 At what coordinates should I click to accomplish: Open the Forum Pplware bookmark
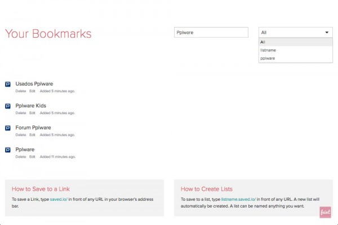(x=33, y=128)
